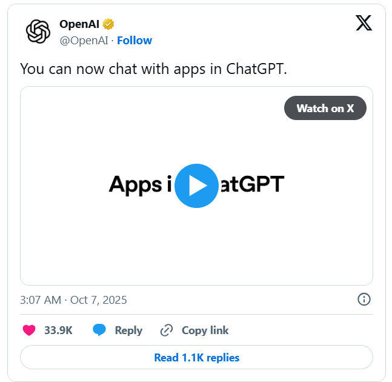Click the blue reply speech bubble icon
This screenshot has height=382, width=392.
pos(99,330)
